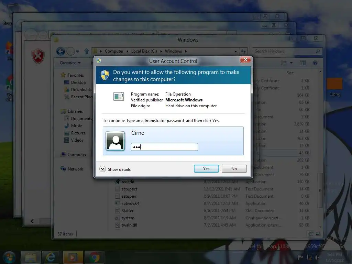The image size is (352, 264).
Task: Click the Forward arrow in Windows explorer
Action: pos(70,52)
